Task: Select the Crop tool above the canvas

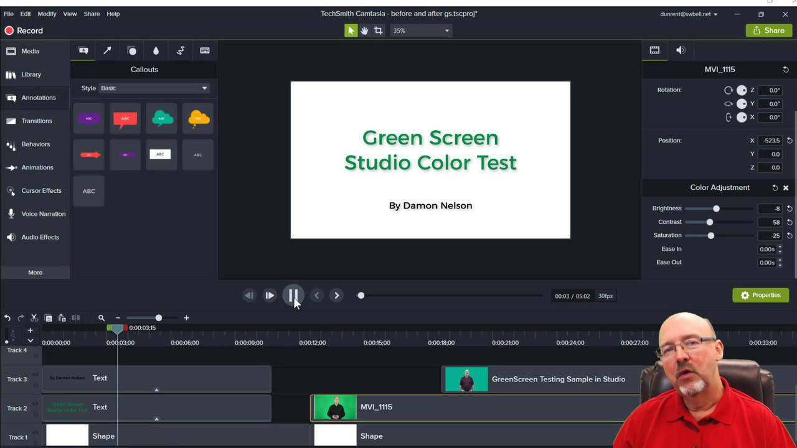Action: 378,30
